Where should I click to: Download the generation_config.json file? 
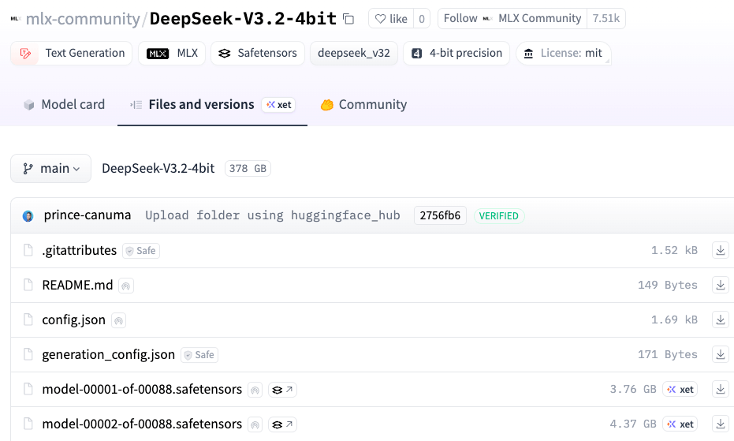pyautogui.click(x=721, y=354)
